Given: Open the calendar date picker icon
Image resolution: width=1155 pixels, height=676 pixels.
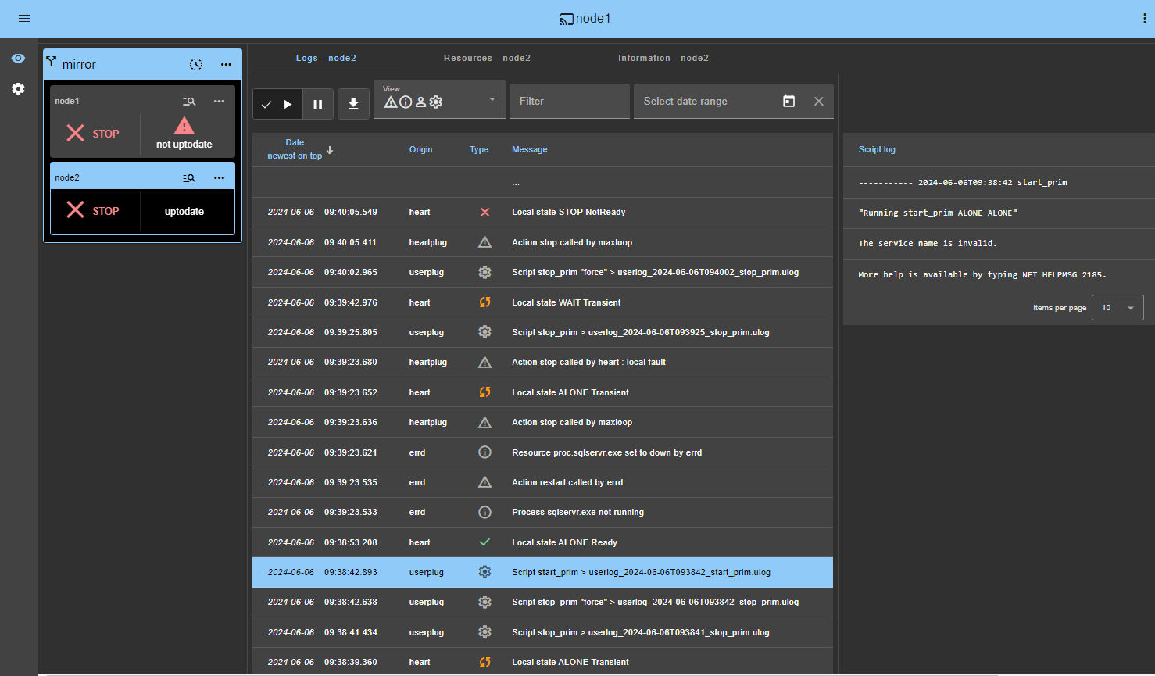Looking at the screenshot, I should [788, 101].
